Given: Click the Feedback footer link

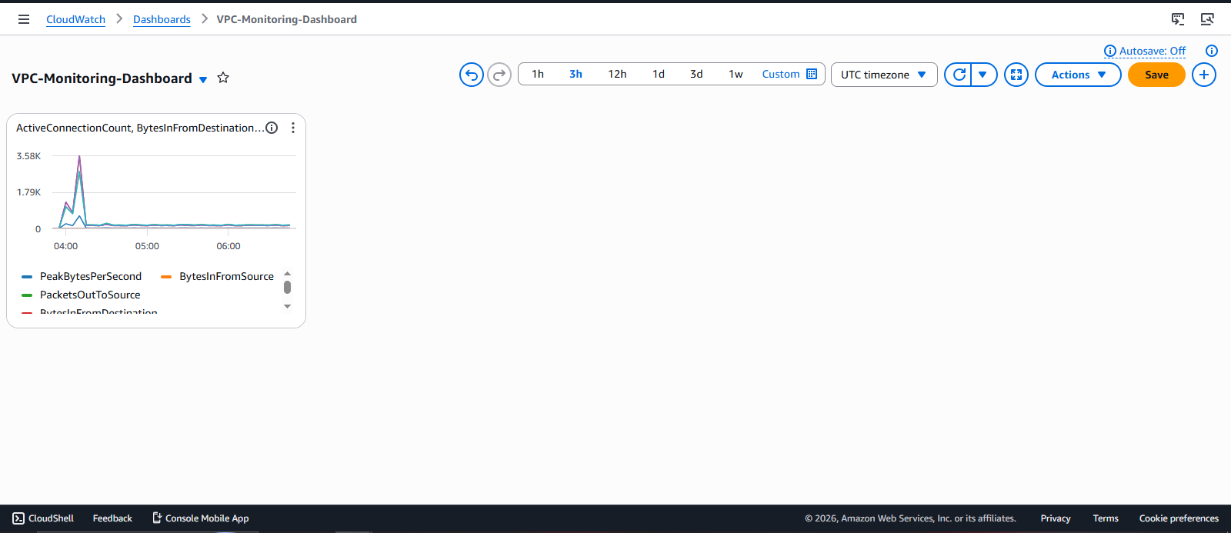Looking at the screenshot, I should (112, 518).
